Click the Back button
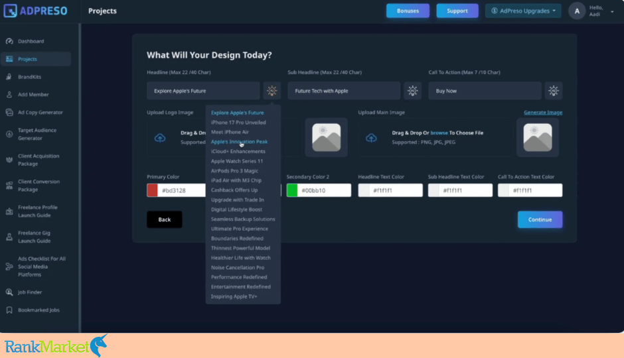The width and height of the screenshot is (624, 358). coord(165,219)
